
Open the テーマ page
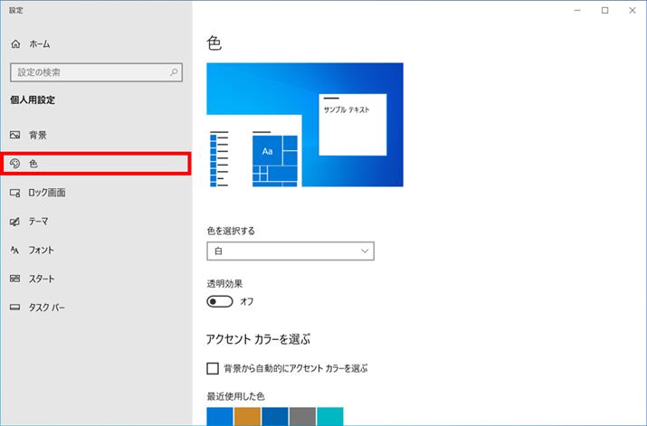[96, 222]
